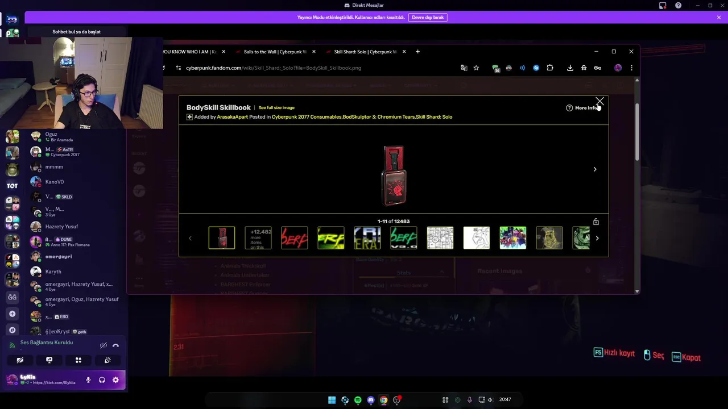This screenshot has width=728, height=409.
Task: Switch to 'Skill Shard: Solo' browser tab
Action: click(x=365, y=52)
